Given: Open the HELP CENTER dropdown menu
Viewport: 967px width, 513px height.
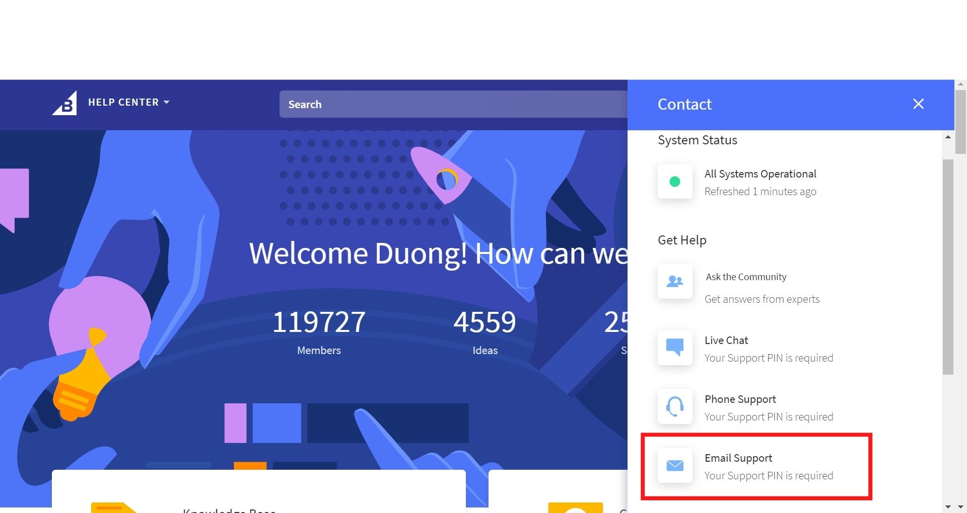Looking at the screenshot, I should click(x=123, y=102).
